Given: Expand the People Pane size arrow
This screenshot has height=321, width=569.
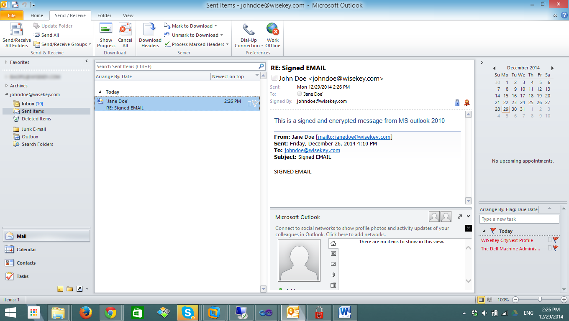Looking at the screenshot, I should [460, 217].
